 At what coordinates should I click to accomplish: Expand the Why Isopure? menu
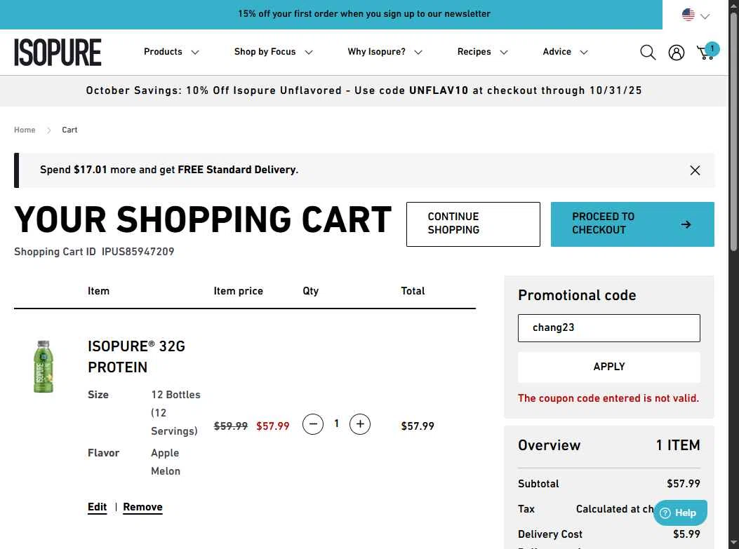(385, 52)
